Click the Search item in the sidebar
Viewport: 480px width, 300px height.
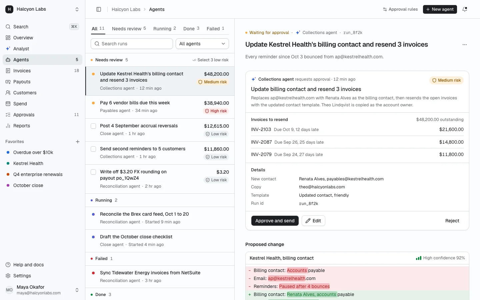(x=42, y=27)
